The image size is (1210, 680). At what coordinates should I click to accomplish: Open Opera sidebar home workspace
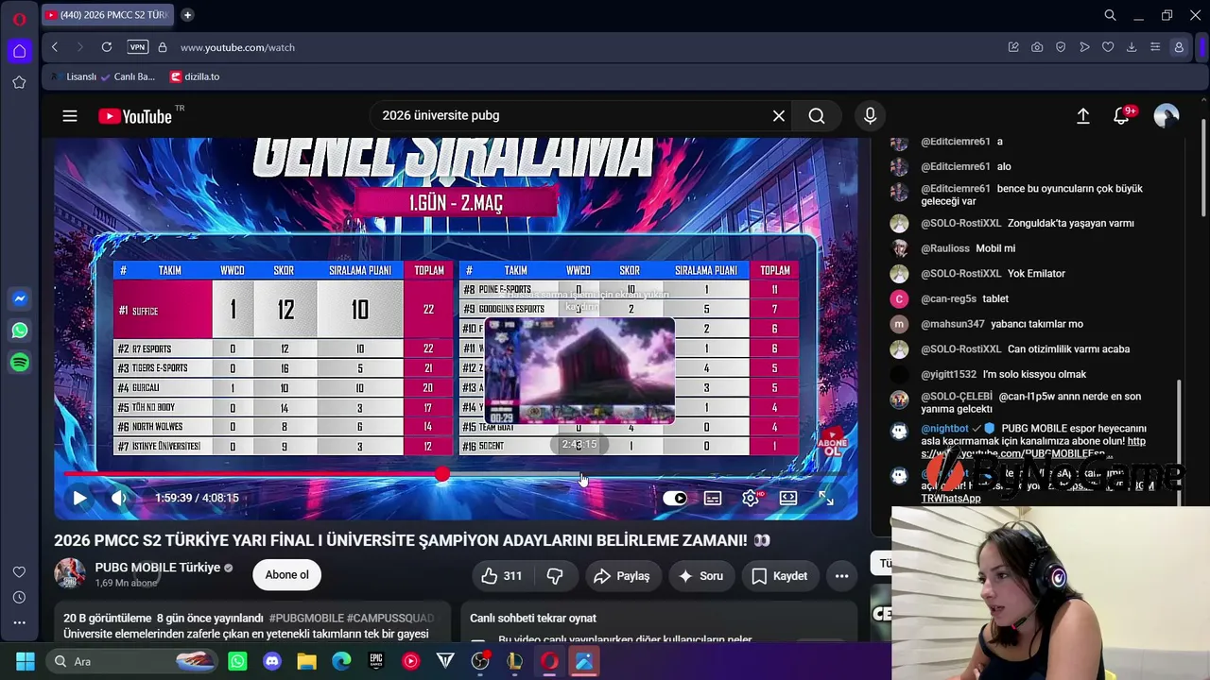pyautogui.click(x=19, y=51)
